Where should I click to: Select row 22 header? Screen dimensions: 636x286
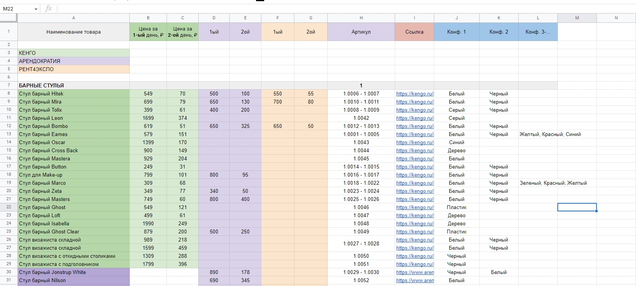[9, 207]
